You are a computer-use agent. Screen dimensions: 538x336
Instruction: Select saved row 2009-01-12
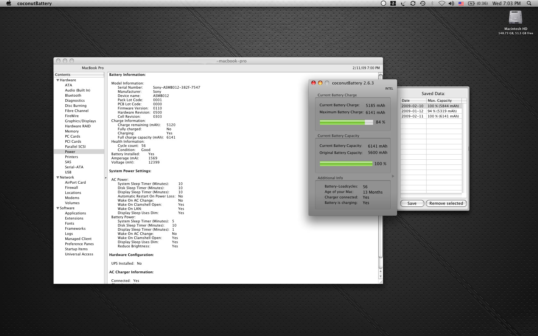[x=431, y=111]
